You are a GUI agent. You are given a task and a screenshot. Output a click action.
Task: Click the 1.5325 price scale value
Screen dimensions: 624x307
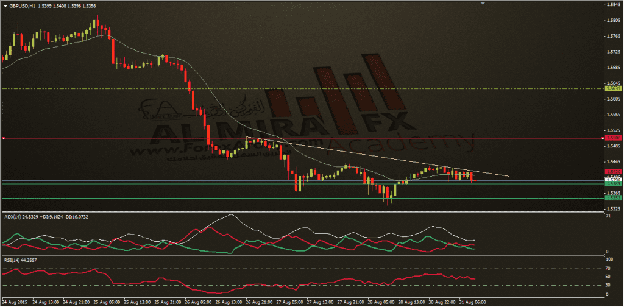point(613,208)
